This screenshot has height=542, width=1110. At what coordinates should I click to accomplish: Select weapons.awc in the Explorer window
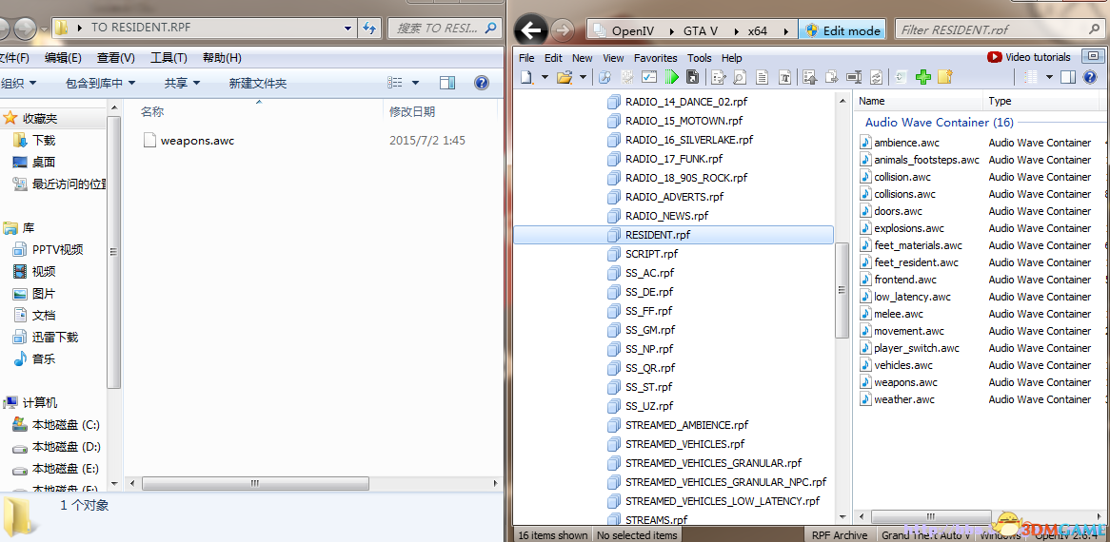188,141
